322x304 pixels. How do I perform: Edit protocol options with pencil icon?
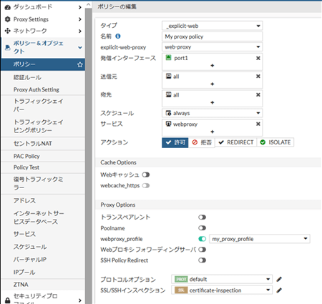(x=279, y=279)
